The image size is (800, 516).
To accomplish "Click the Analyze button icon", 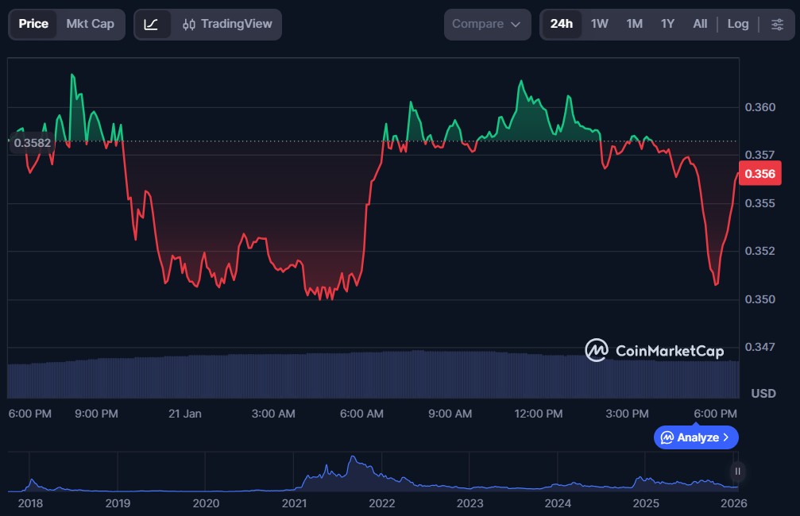I will [667, 437].
